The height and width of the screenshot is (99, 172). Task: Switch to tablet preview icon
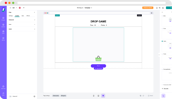98,96
